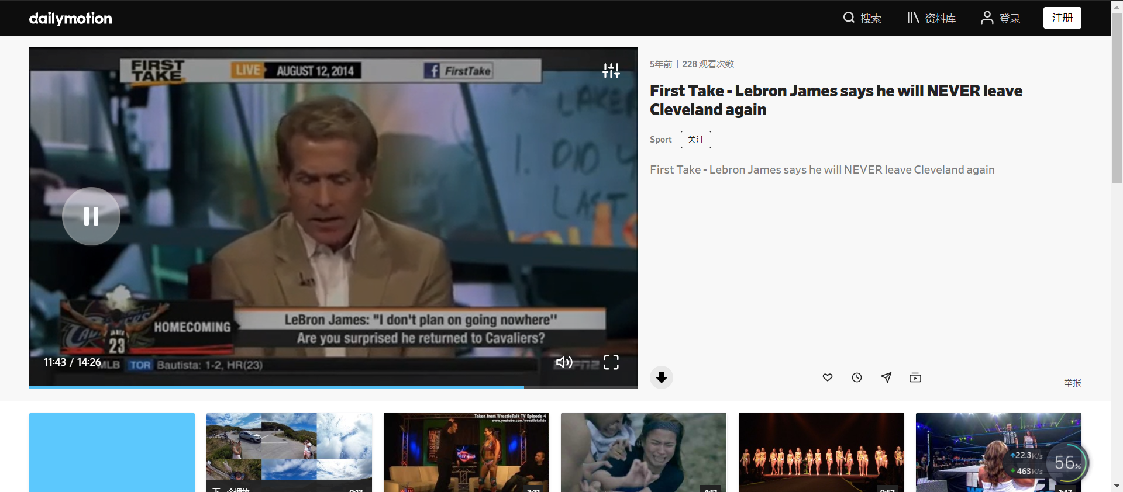Pause the video with the pause button
1123x492 pixels.
click(91, 216)
